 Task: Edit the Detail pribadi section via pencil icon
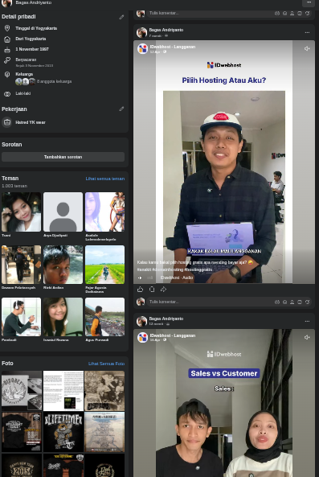tap(121, 17)
